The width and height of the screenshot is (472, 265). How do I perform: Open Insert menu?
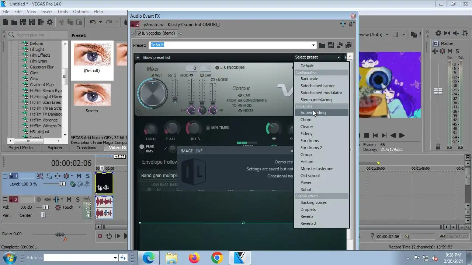pos(46,12)
